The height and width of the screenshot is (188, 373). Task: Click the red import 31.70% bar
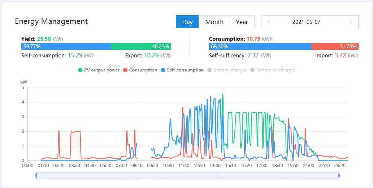coord(334,47)
